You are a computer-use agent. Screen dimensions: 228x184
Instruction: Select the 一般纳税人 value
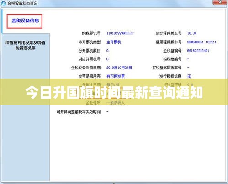[116, 103]
